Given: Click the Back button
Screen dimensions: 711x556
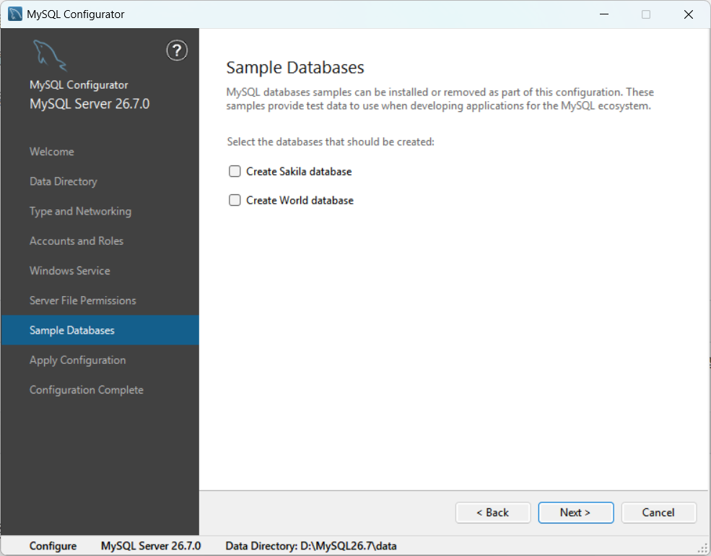Looking at the screenshot, I should pyautogui.click(x=493, y=513).
